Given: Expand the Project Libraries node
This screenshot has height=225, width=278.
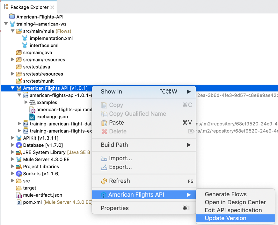Looking at the screenshot, I should pyautogui.click(x=12, y=166).
